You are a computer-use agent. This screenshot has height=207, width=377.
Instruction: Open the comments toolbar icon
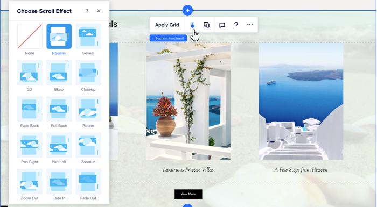222,25
